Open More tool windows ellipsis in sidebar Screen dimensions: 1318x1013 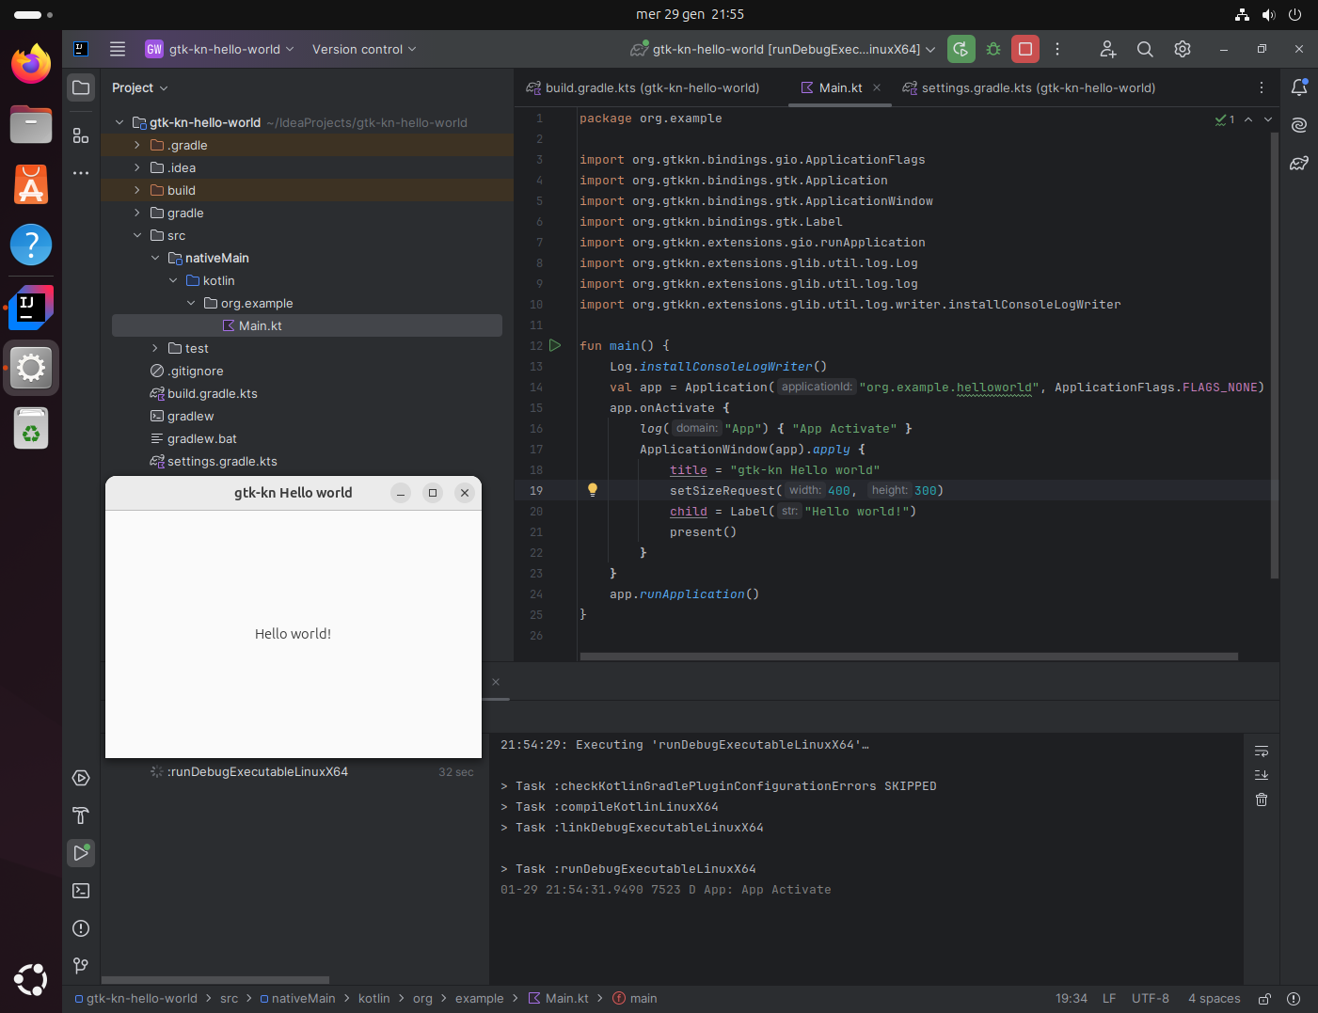click(x=81, y=173)
